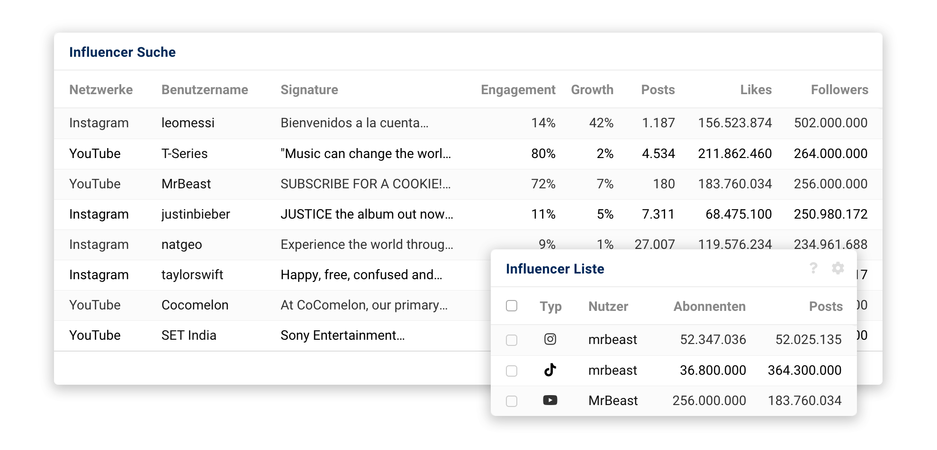Open Influencer Liste settings gear
937x450 pixels.
[838, 268]
